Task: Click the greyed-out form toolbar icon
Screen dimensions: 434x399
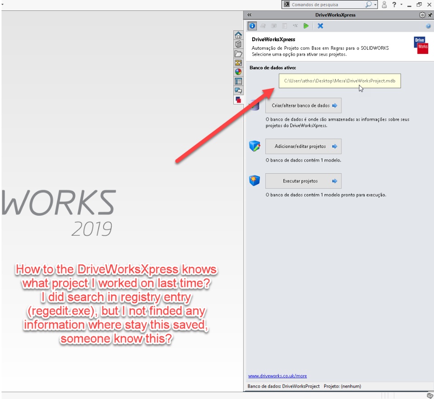Action: (284, 26)
